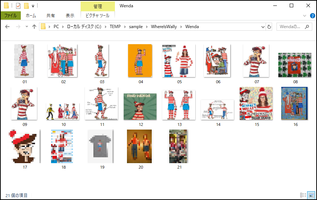The height and width of the screenshot is (200, 317).
Task: Expand the chevron after WhereIsWally breadcrumb
Action: pos(181,27)
